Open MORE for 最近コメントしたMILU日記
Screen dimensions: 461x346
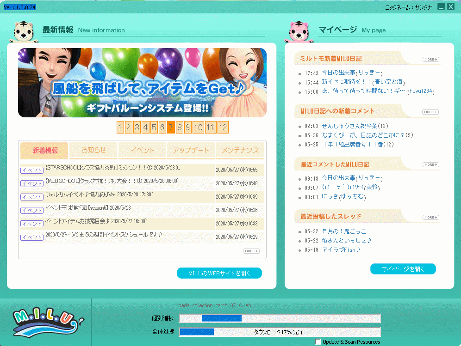430,164
